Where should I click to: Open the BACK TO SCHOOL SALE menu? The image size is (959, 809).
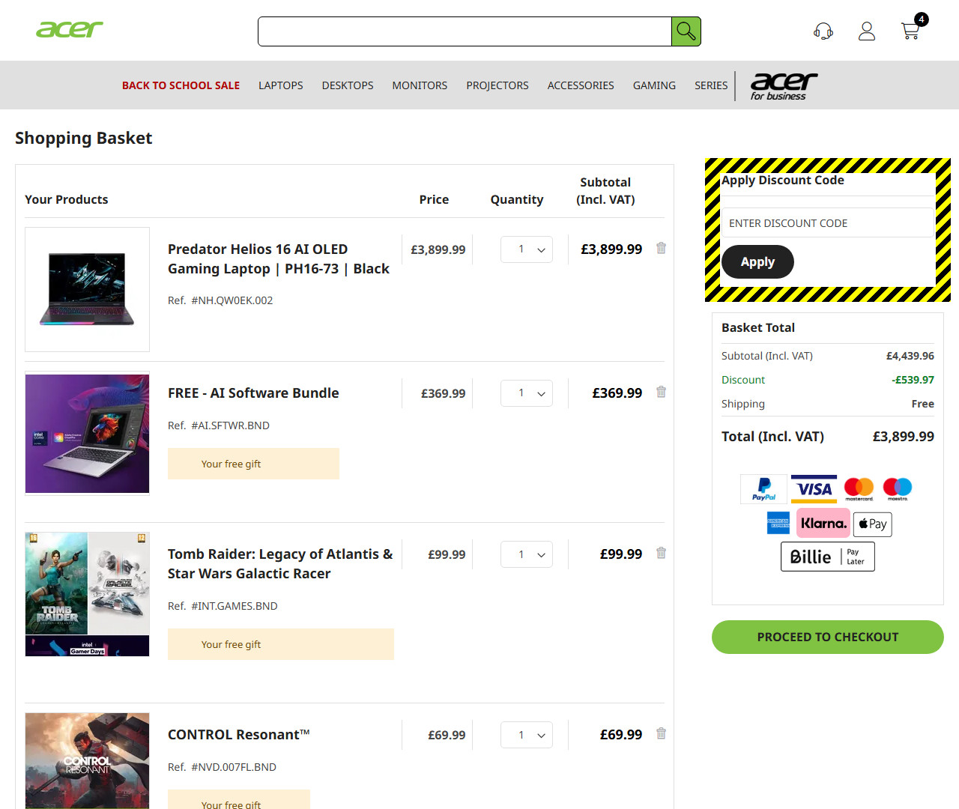181,85
